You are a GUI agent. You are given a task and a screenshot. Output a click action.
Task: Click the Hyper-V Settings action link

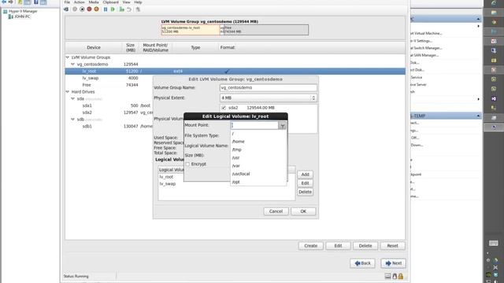pos(422,41)
